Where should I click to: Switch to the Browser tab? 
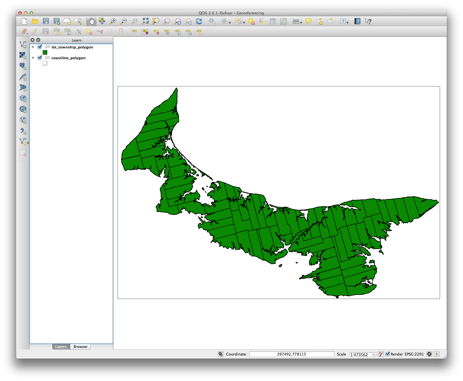[80, 346]
